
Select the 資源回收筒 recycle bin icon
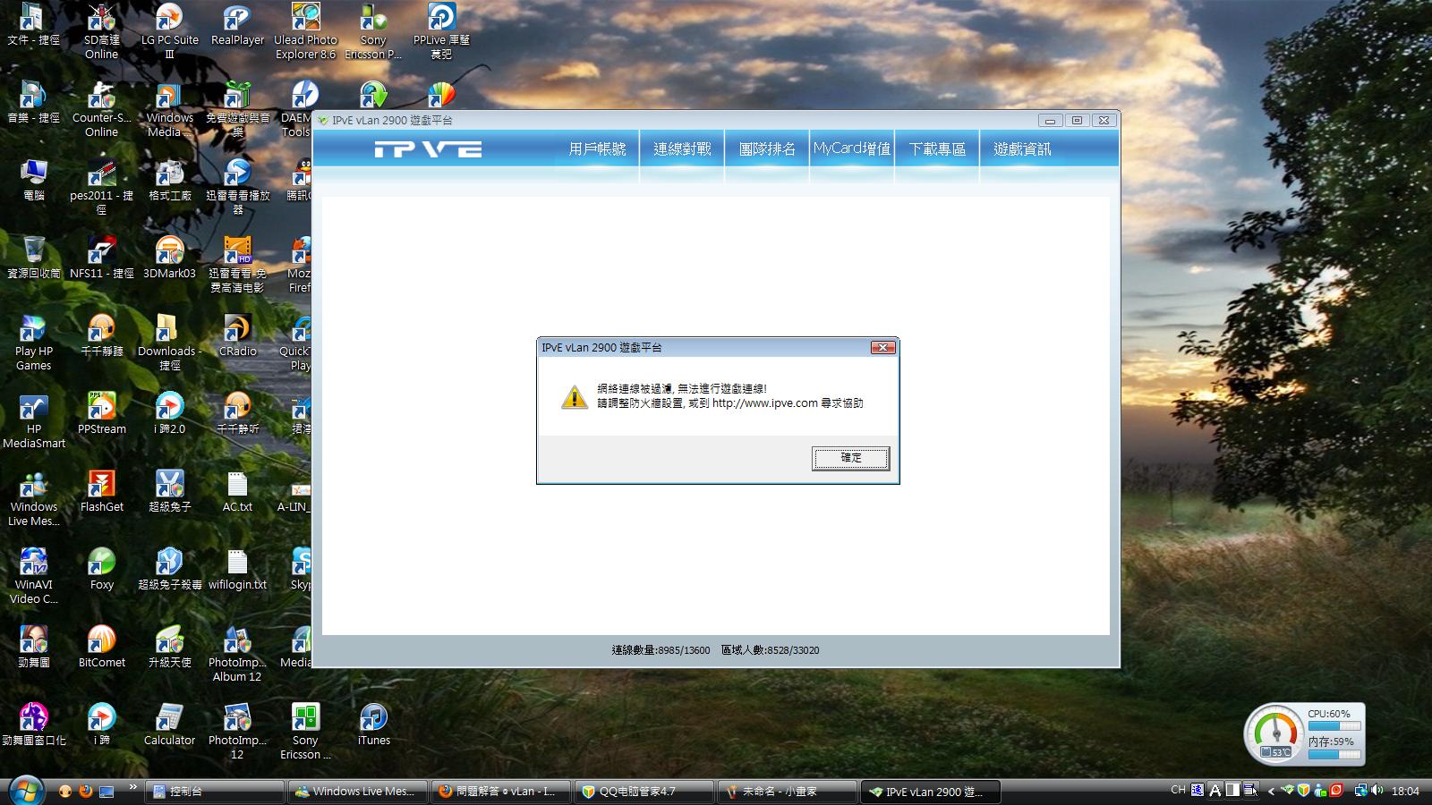(33, 258)
